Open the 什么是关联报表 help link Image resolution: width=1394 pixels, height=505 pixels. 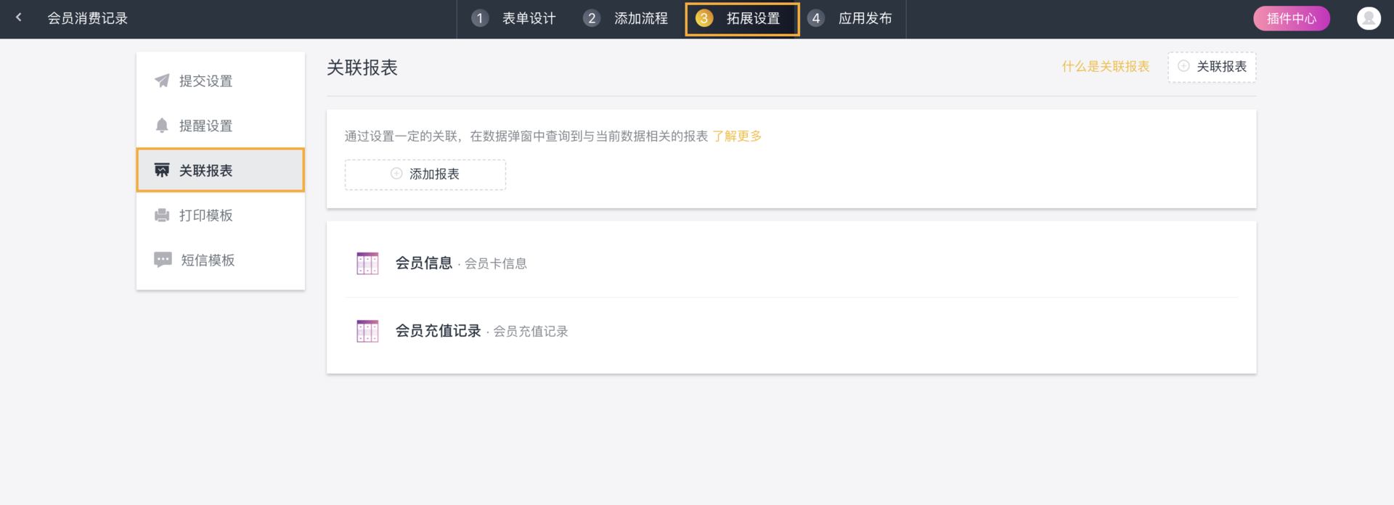[x=1105, y=67]
